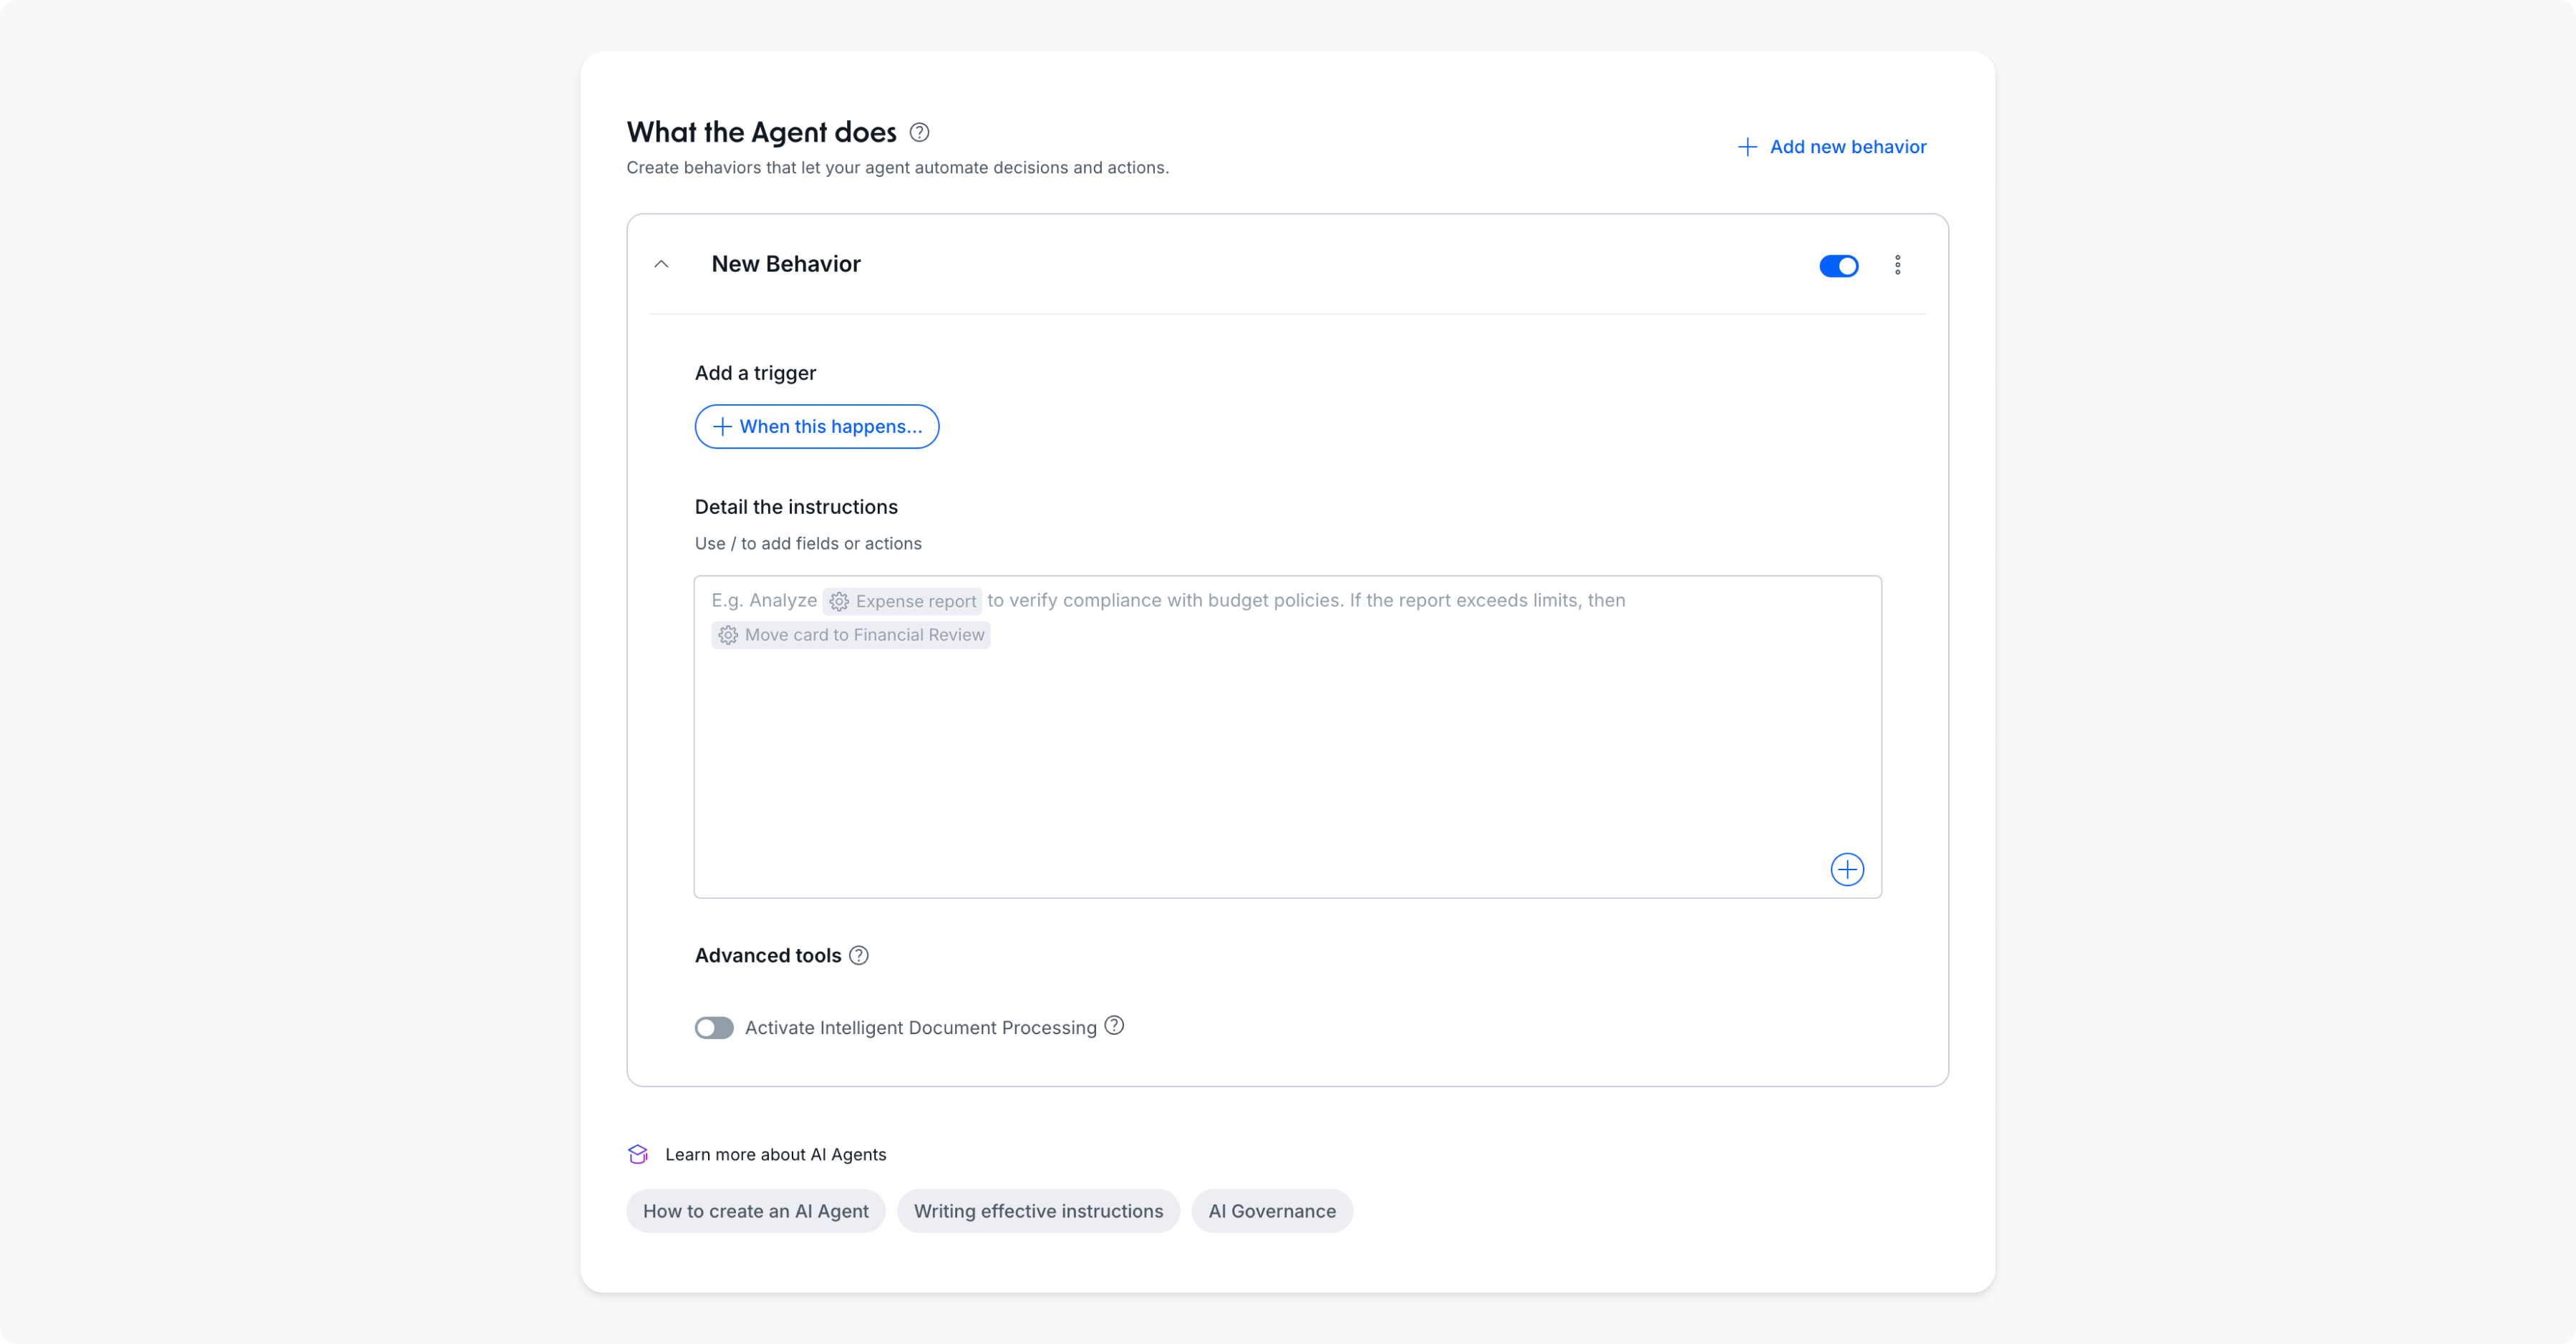Screen dimensions: 2576x1344
Task: Open 'Writing effective instructions' article
Action: (x=1038, y=1211)
